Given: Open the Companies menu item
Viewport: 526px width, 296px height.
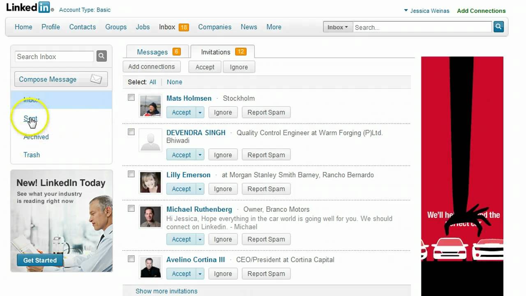Looking at the screenshot, I should (x=215, y=27).
